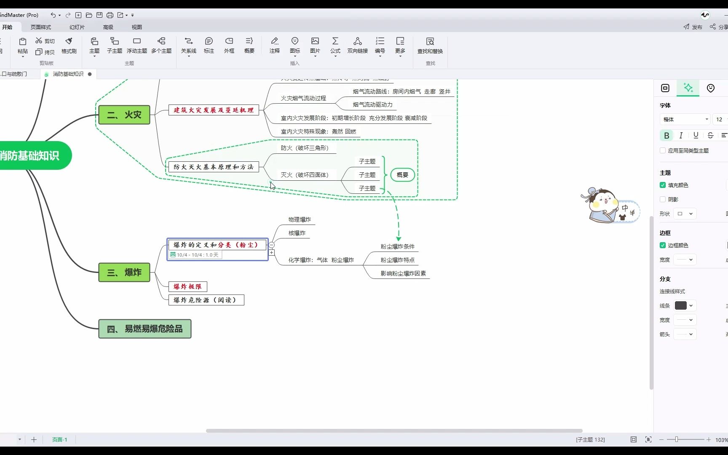Open the Undo history dropdown arrow
This screenshot has width=728, height=455.
pos(59,15)
